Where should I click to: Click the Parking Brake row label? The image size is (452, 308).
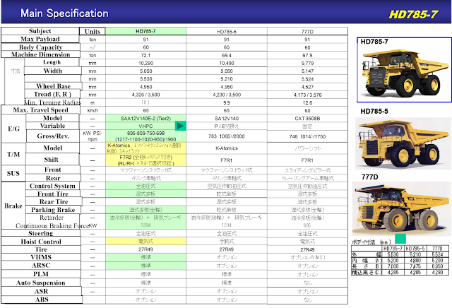53,210
